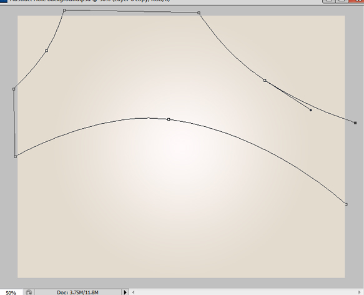The height and width of the screenshot is (295, 364).
Task: Select the anchor point where the direction line begins
Action: [x=265, y=81]
